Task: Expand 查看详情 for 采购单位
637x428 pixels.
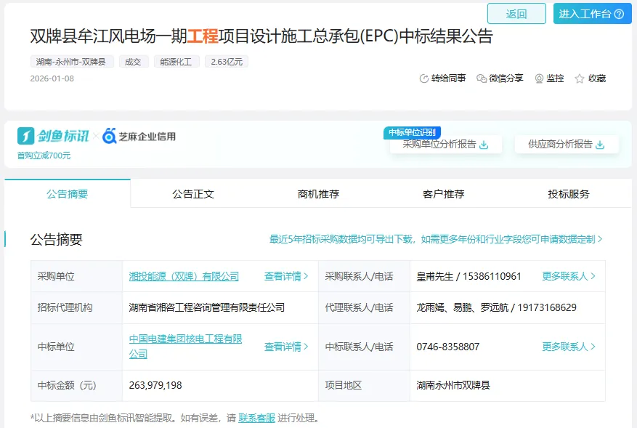Action: click(286, 276)
